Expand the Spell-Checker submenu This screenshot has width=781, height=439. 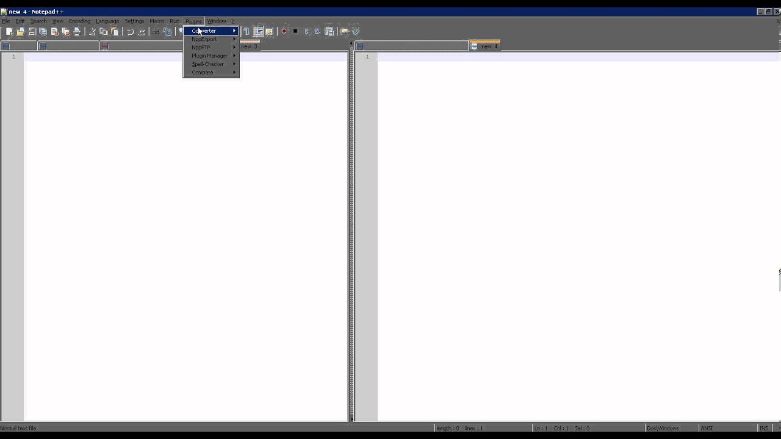pyautogui.click(x=211, y=64)
